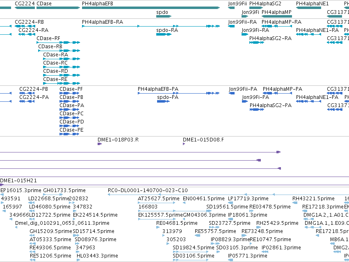This screenshot has width=349, height=262.
Task: Select Jon99Fii-PA protein label
Action: pyautogui.click(x=243, y=89)
